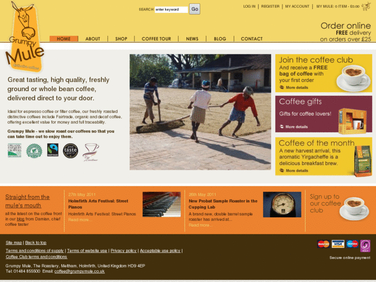Open Terms and conditions of supply
Viewport: 376px width, 282px height.
tap(35, 250)
